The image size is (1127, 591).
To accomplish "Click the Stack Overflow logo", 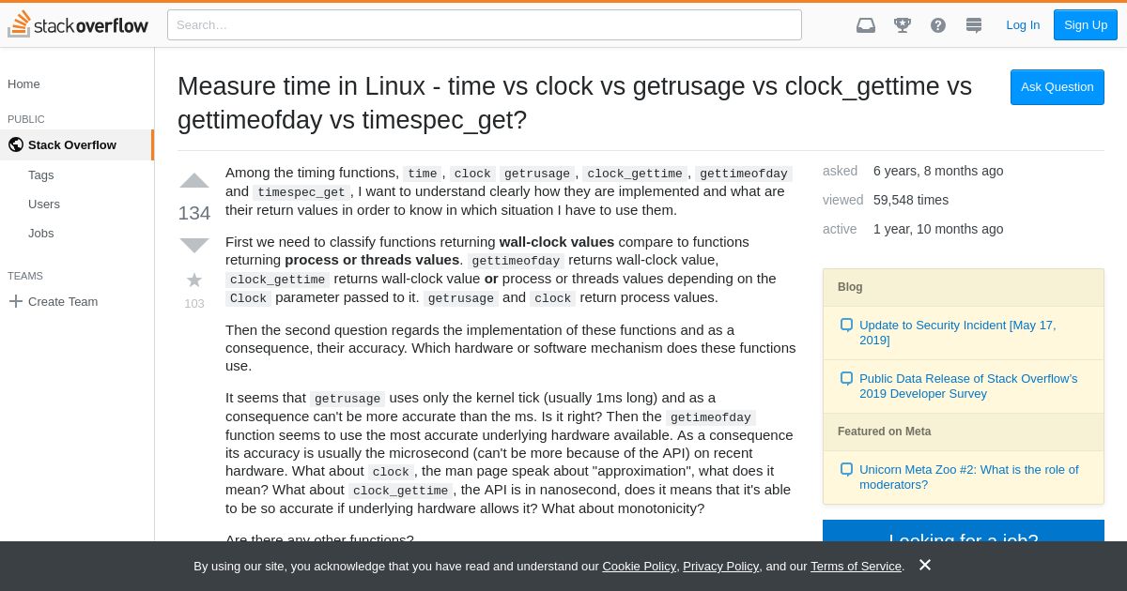I will point(78,24).
